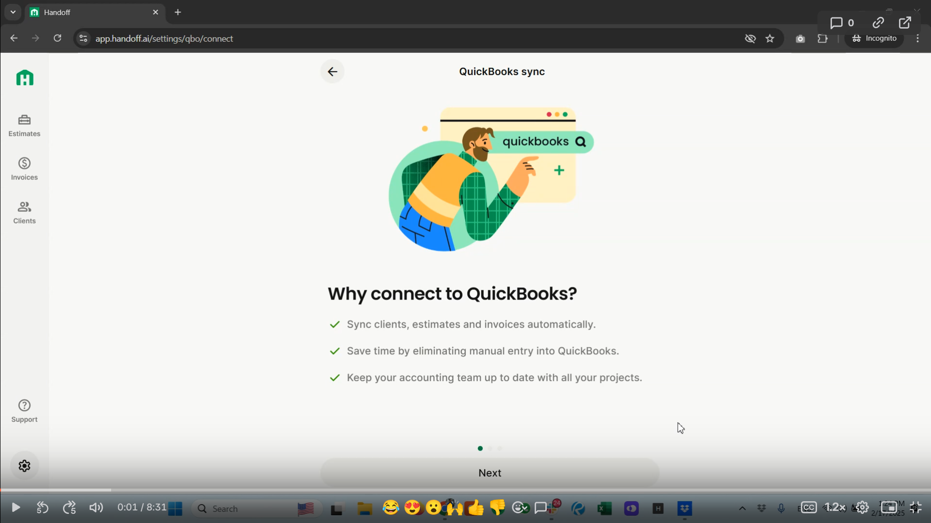Go back from QuickBooks sync page
Screen dimensions: 931x523
coord(332,72)
